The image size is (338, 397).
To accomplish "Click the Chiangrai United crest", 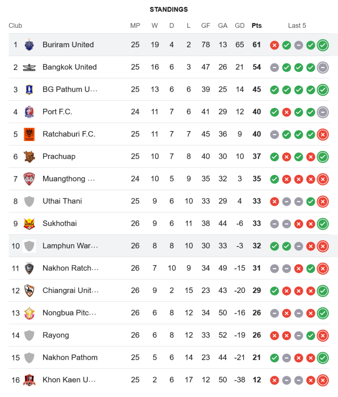I will pyautogui.click(x=29, y=291).
